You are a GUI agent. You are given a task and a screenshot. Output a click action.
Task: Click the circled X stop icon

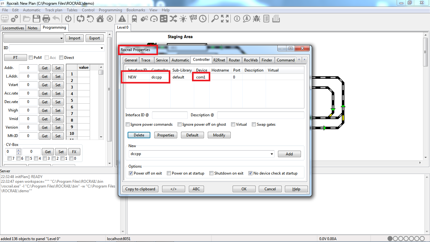pos(110,19)
